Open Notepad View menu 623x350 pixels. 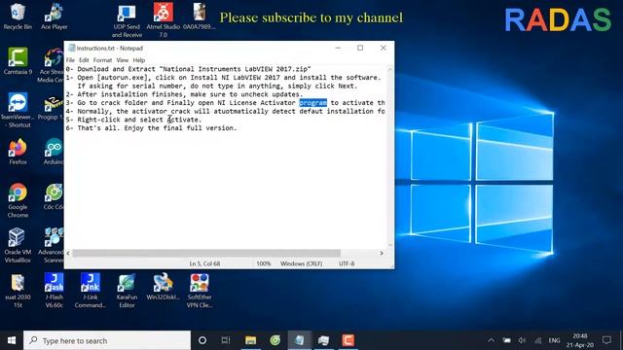[123, 60]
